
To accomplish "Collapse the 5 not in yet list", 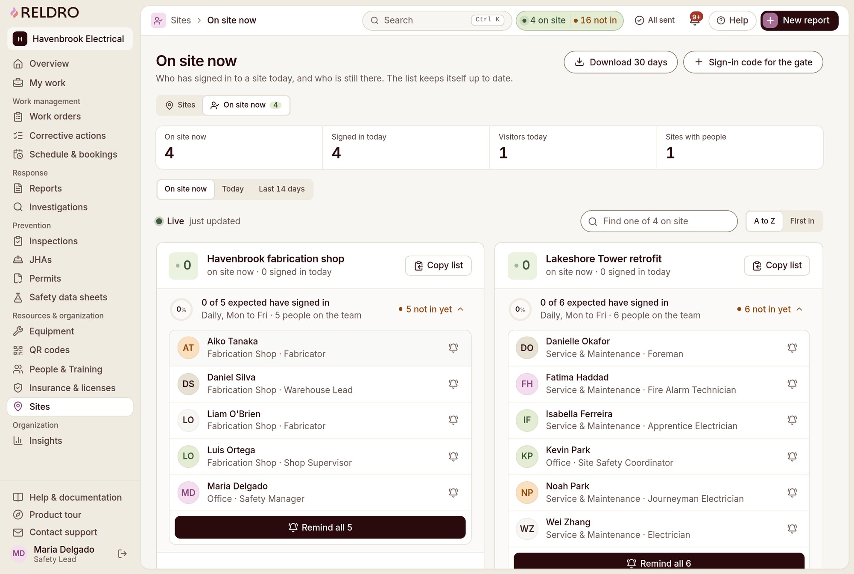I will point(431,309).
